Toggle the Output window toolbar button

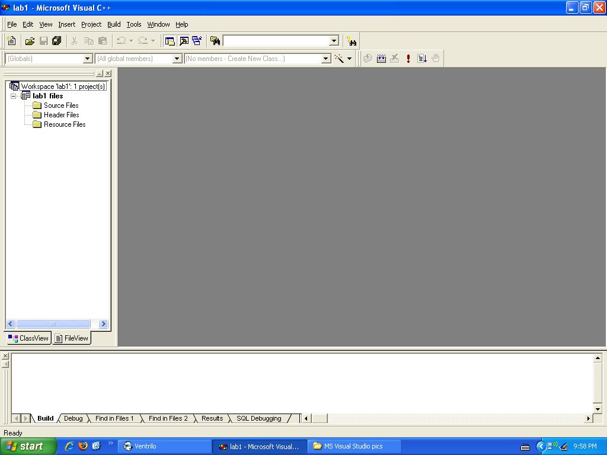[184, 41]
